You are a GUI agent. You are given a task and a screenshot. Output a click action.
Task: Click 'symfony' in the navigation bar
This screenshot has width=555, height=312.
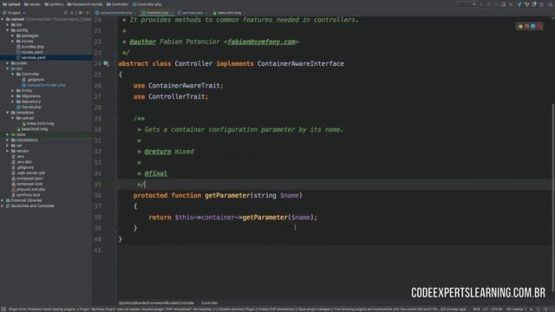click(54, 4)
